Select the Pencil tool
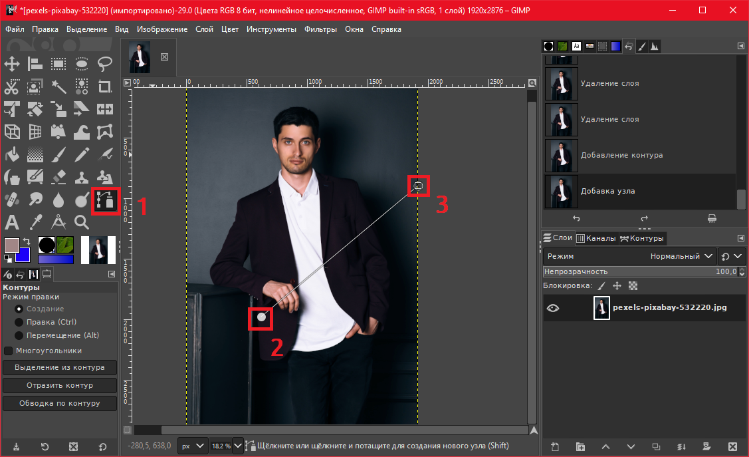Viewport: 749px width, 457px height. (82, 155)
